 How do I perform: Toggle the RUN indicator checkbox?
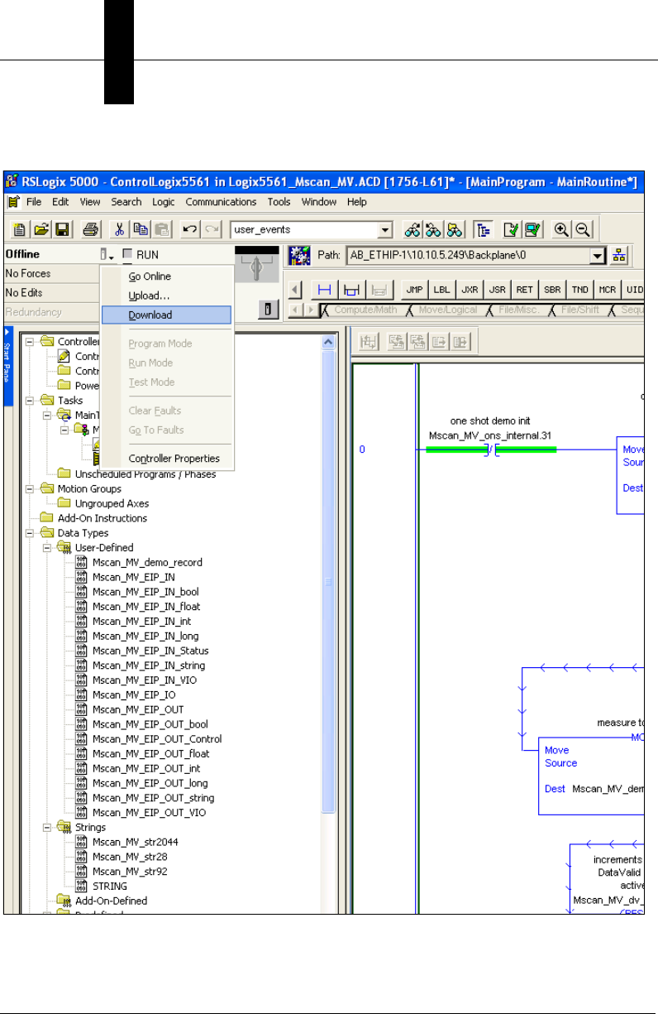127,254
